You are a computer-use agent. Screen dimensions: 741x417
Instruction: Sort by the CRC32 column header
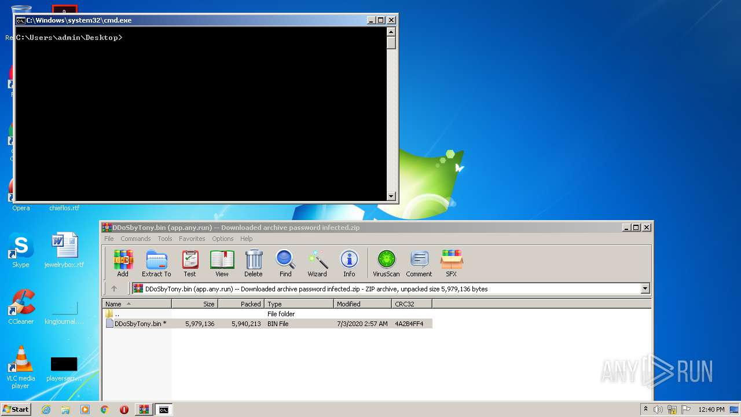412,303
